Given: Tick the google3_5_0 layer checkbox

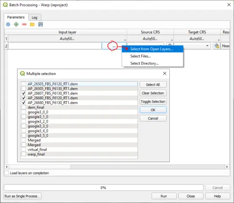Looking at the screenshot, I should pyautogui.click(x=24, y=135).
